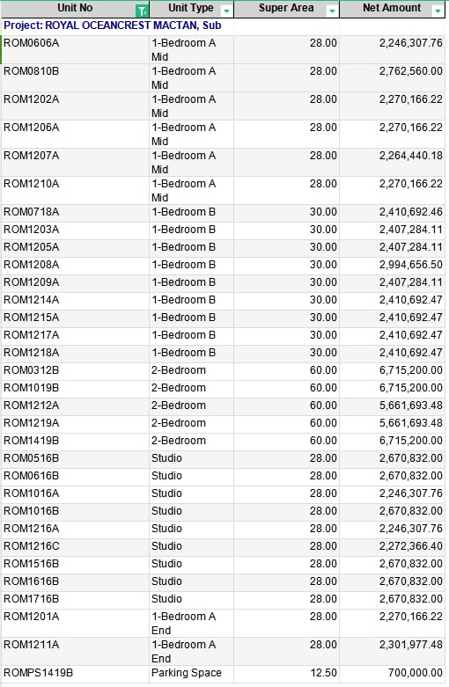This screenshot has width=449, height=687.
Task: Select Studio type cell for ROM0516B
Action: 191,458
